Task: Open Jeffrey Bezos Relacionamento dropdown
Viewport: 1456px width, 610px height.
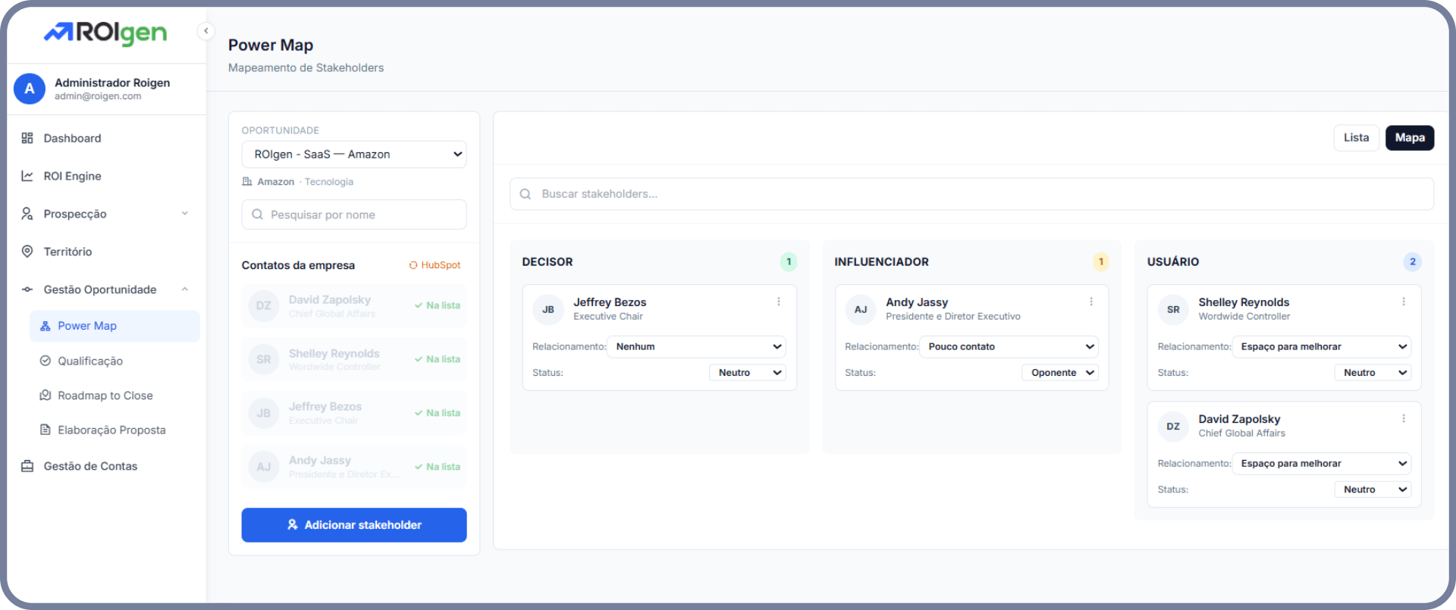Action: point(696,347)
